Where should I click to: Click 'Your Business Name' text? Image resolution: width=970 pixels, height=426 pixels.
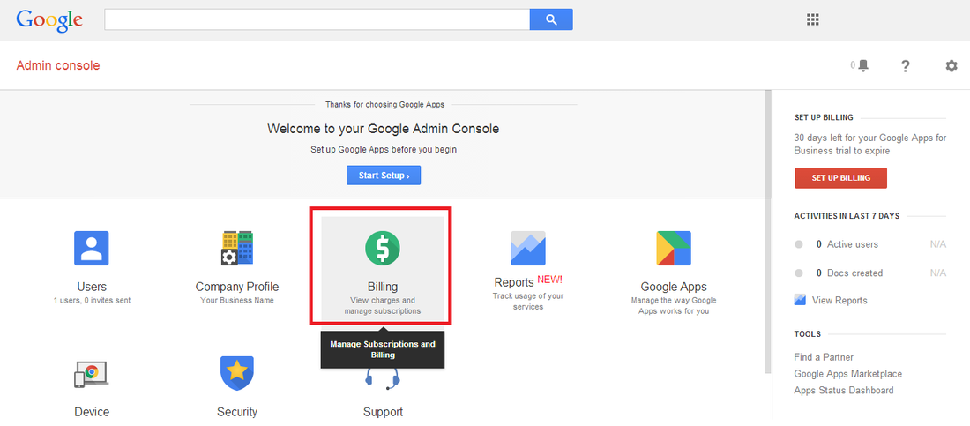[237, 300]
